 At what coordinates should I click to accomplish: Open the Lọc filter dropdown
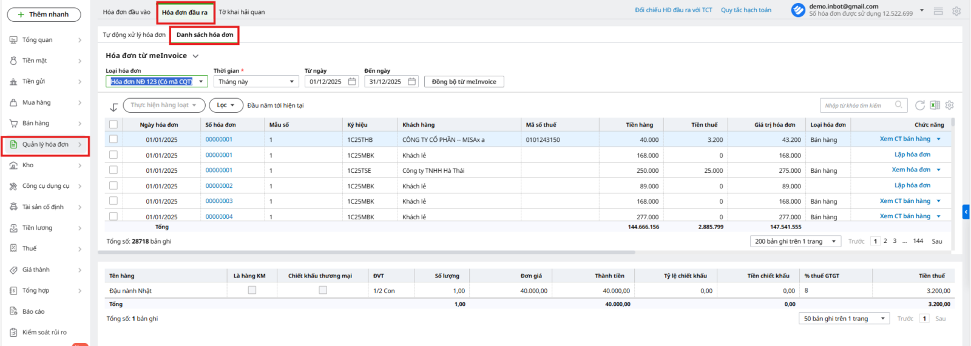click(x=226, y=105)
